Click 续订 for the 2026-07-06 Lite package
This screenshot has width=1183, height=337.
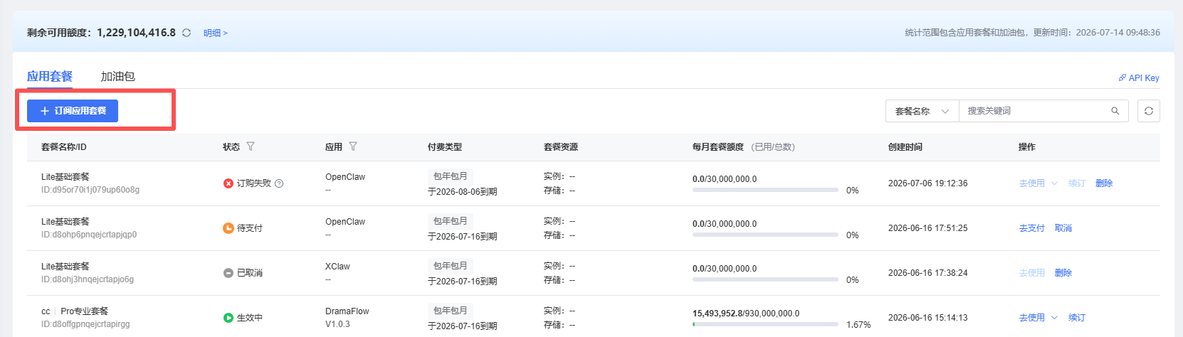click(x=1077, y=183)
